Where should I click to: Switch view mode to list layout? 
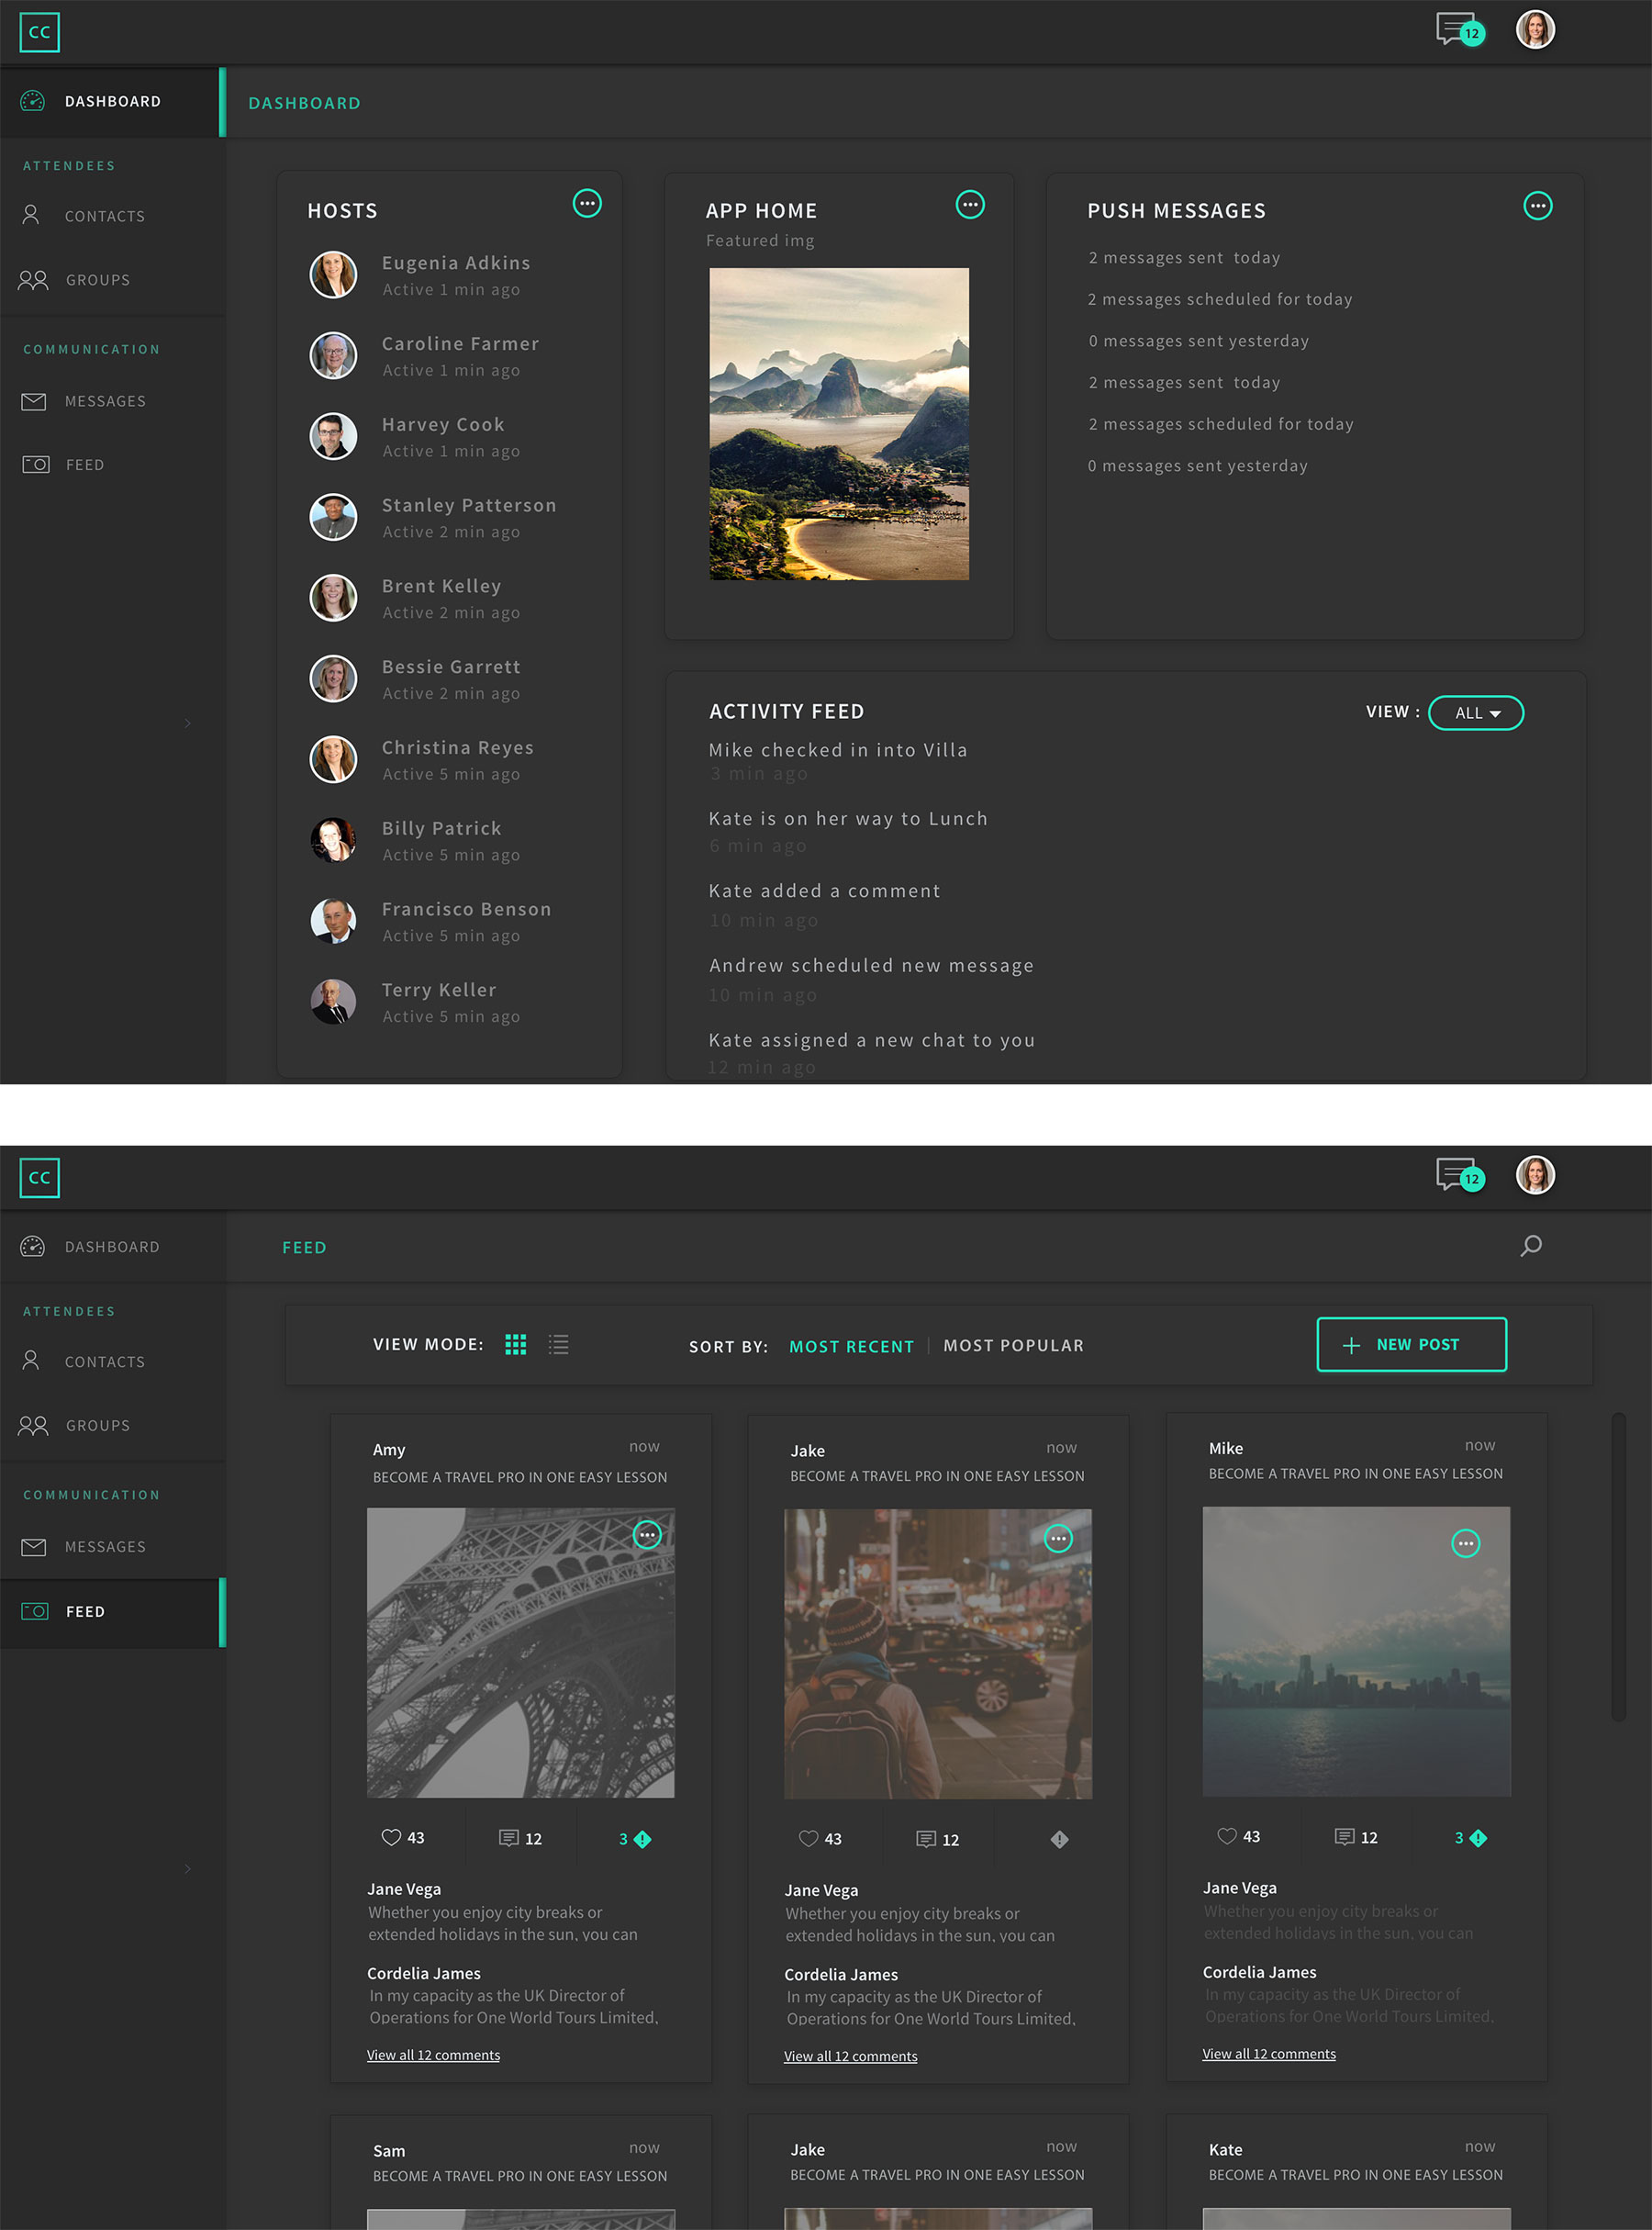[558, 1345]
